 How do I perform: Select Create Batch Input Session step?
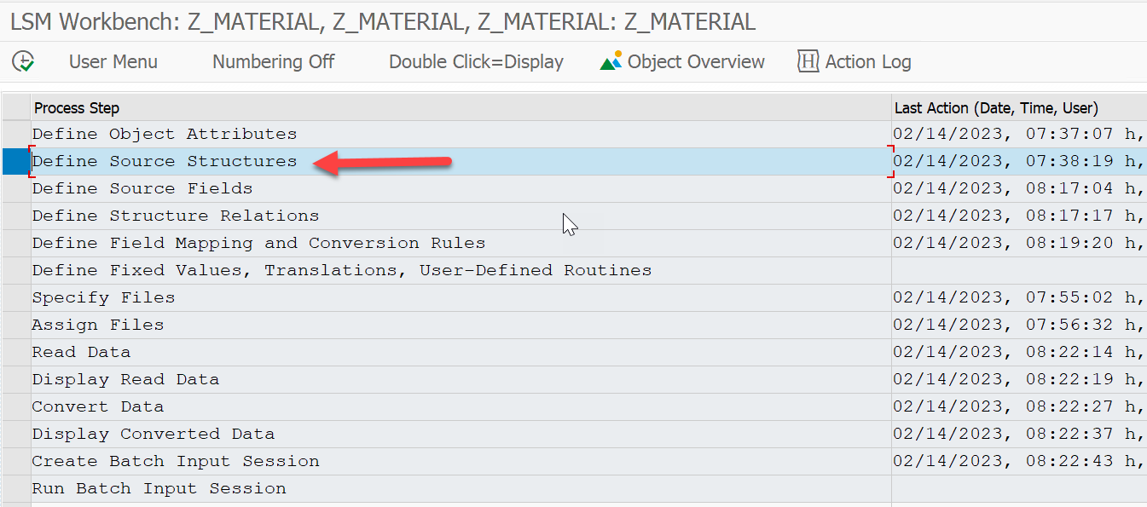pos(176,461)
